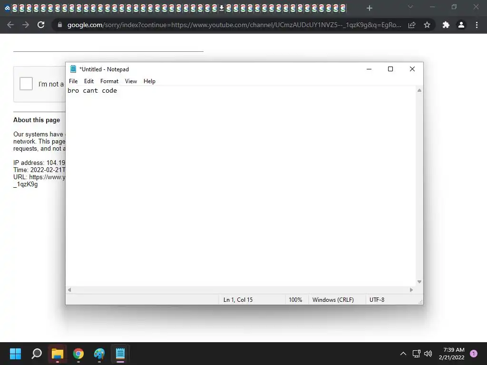Open Chrome three-dot menu
487x365 pixels.
click(x=477, y=25)
